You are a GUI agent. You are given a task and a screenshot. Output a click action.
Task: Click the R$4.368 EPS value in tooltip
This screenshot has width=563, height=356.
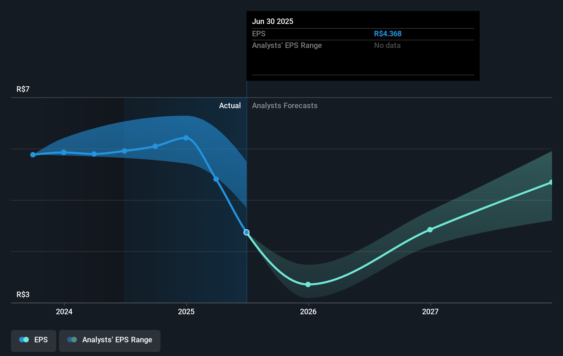(388, 34)
